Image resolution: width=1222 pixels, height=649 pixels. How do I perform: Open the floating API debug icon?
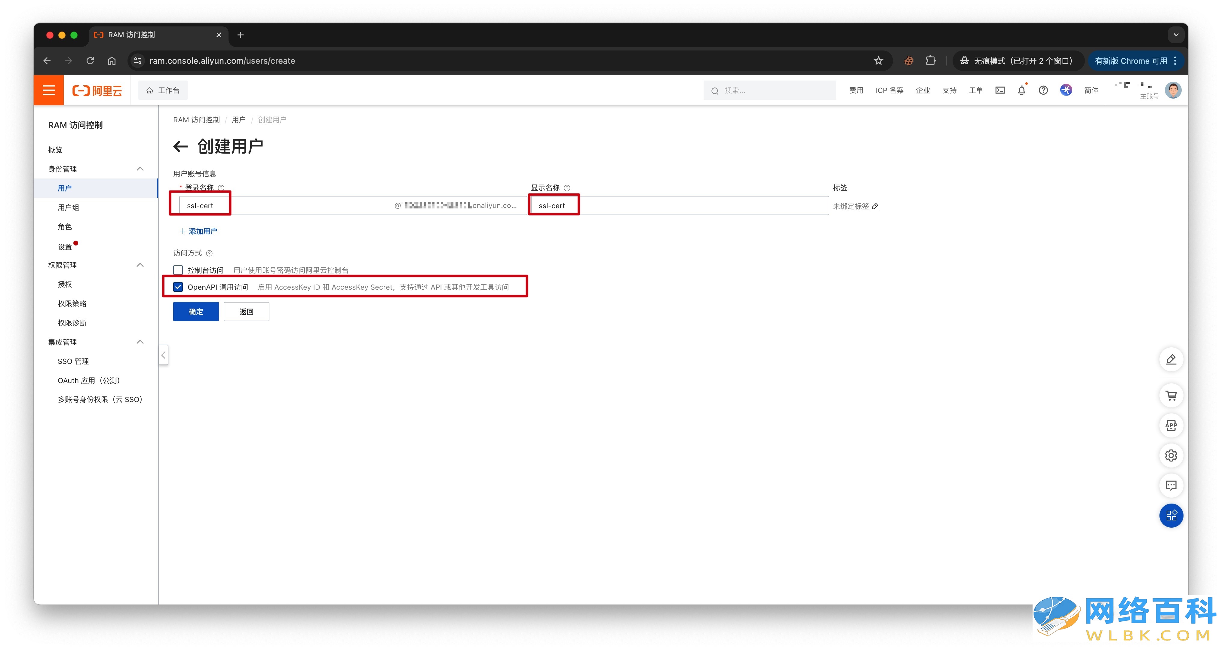tap(1171, 425)
